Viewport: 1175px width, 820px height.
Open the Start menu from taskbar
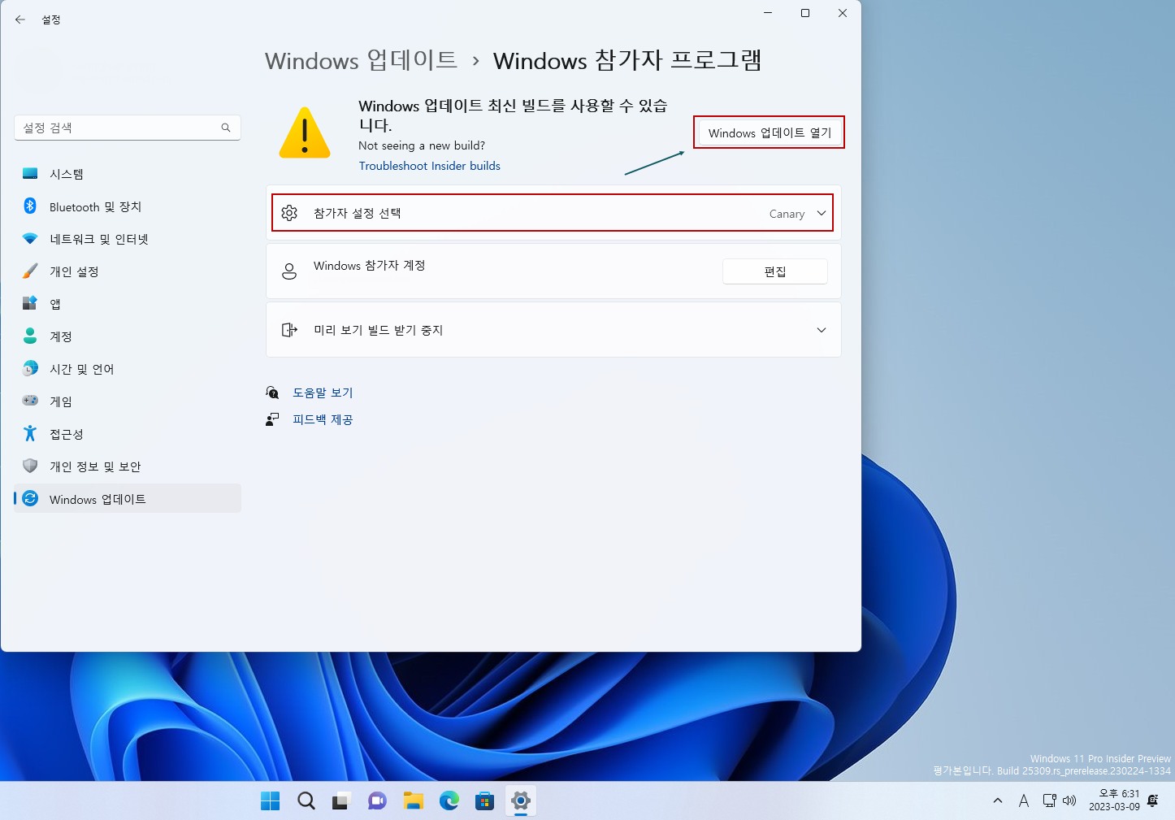click(x=270, y=800)
